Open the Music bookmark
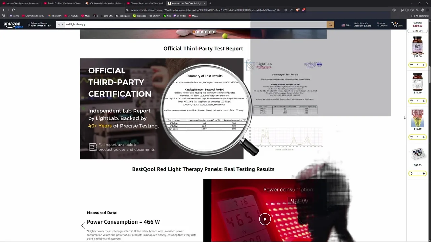 (86, 16)
